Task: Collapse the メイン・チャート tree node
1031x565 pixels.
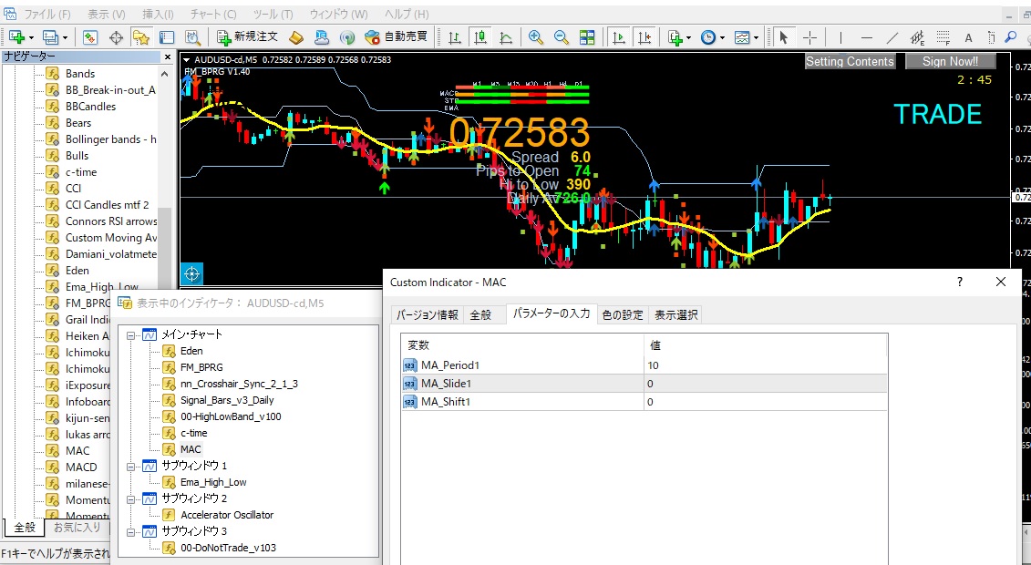Action: pyautogui.click(x=132, y=334)
